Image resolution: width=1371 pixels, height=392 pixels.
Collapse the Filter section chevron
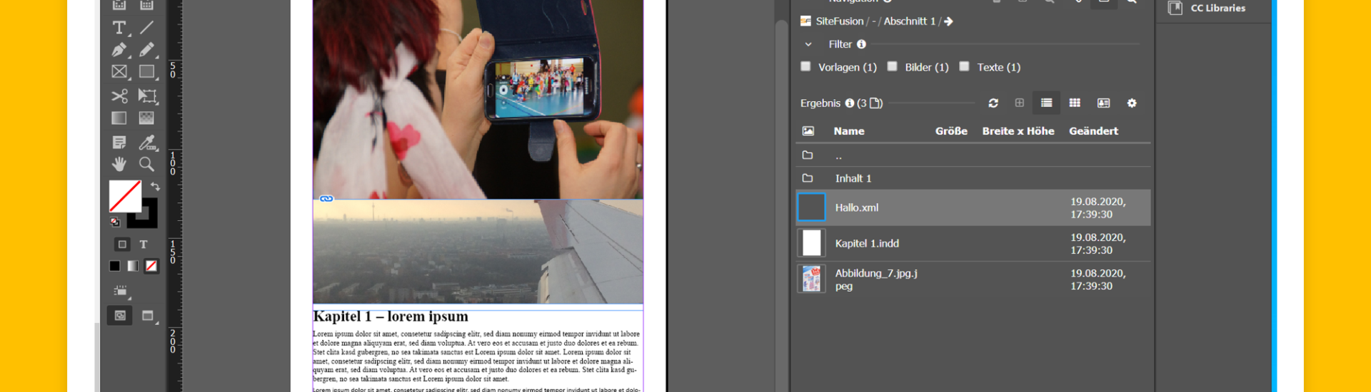(808, 44)
